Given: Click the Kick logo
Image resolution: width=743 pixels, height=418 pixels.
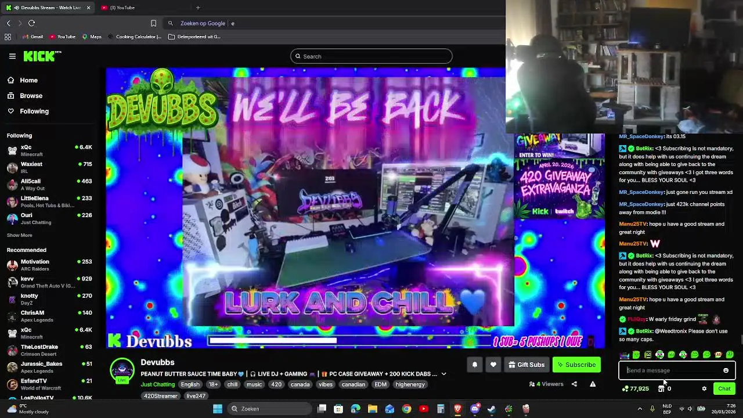Looking at the screenshot, I should [42, 56].
